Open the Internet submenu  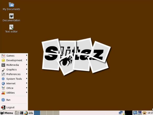[14, 84]
